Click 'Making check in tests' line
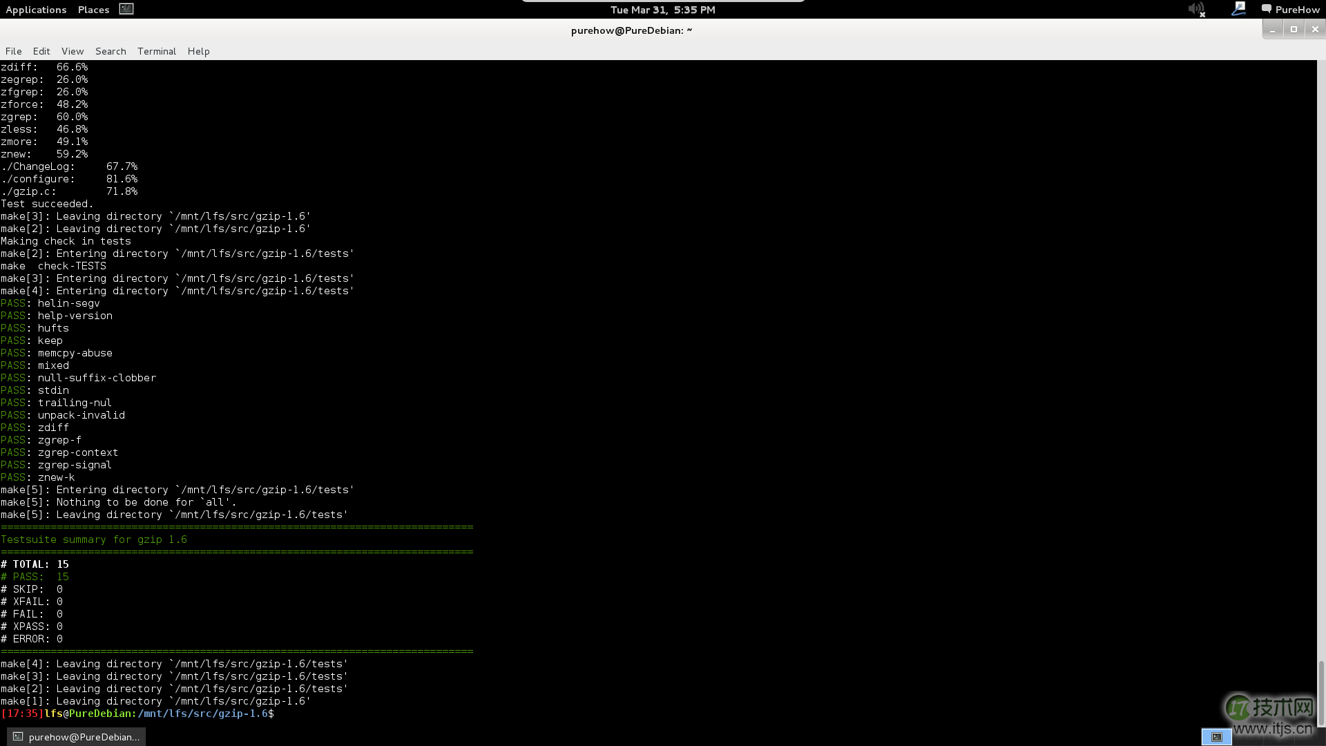1326x746 pixels. click(x=66, y=241)
